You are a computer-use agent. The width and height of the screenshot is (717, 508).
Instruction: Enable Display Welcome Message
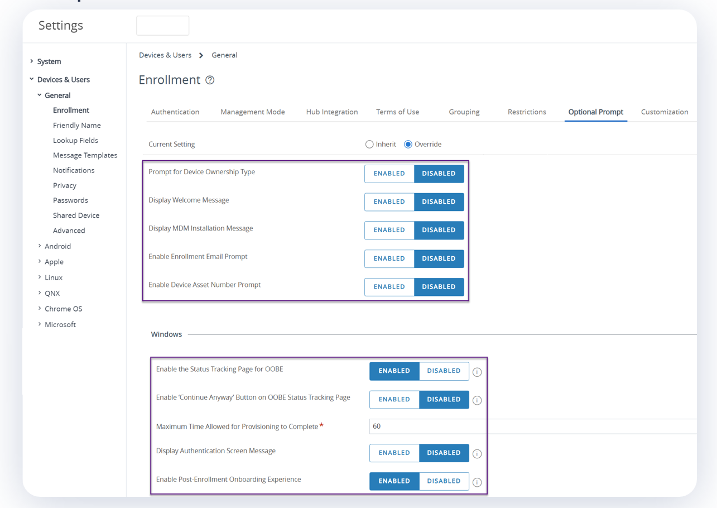coord(389,202)
